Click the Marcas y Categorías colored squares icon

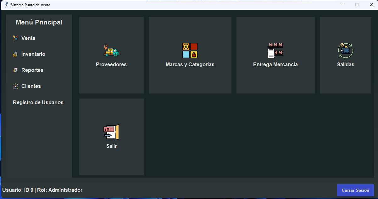point(190,51)
